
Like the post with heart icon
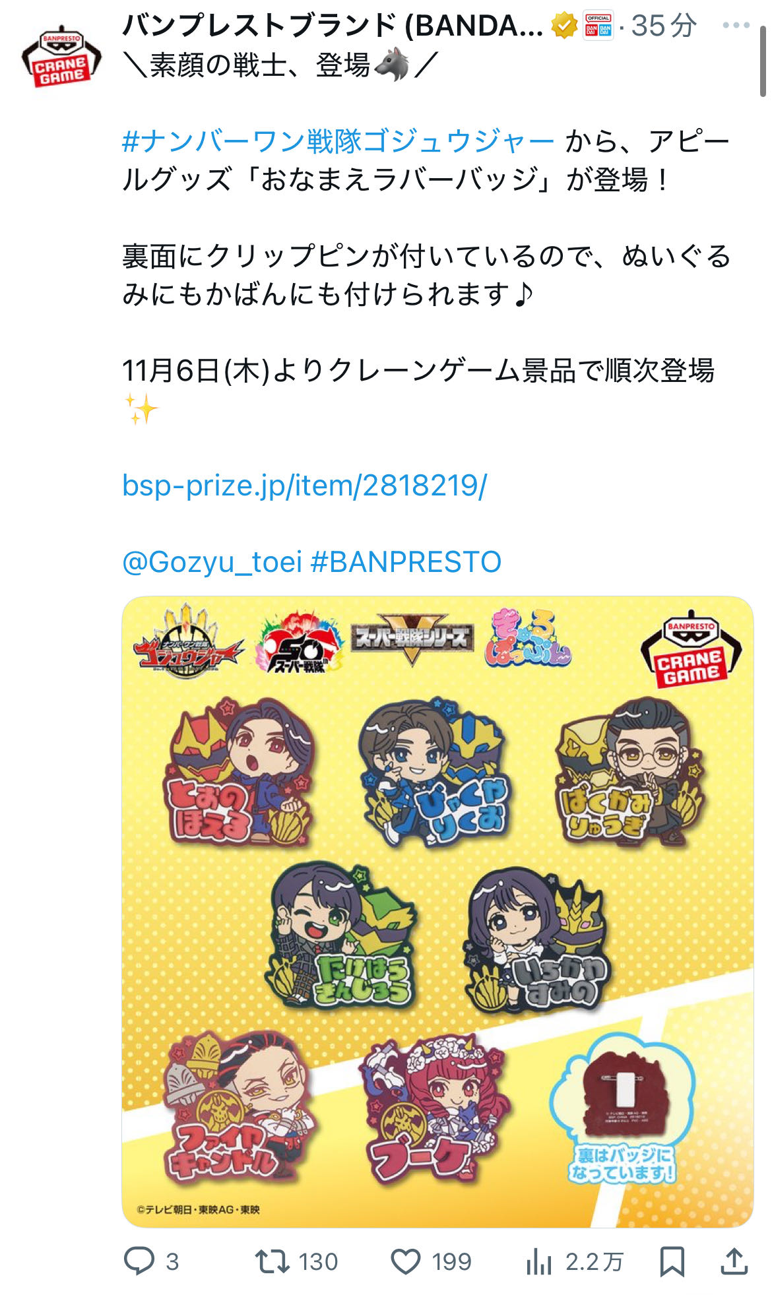click(x=406, y=1262)
